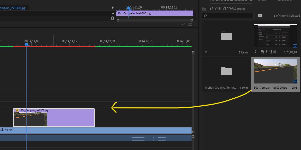The height and width of the screenshot is (150, 301).
Task: Click the clip thumbnail on the purple timeline clip
Action: (x=31, y=119)
